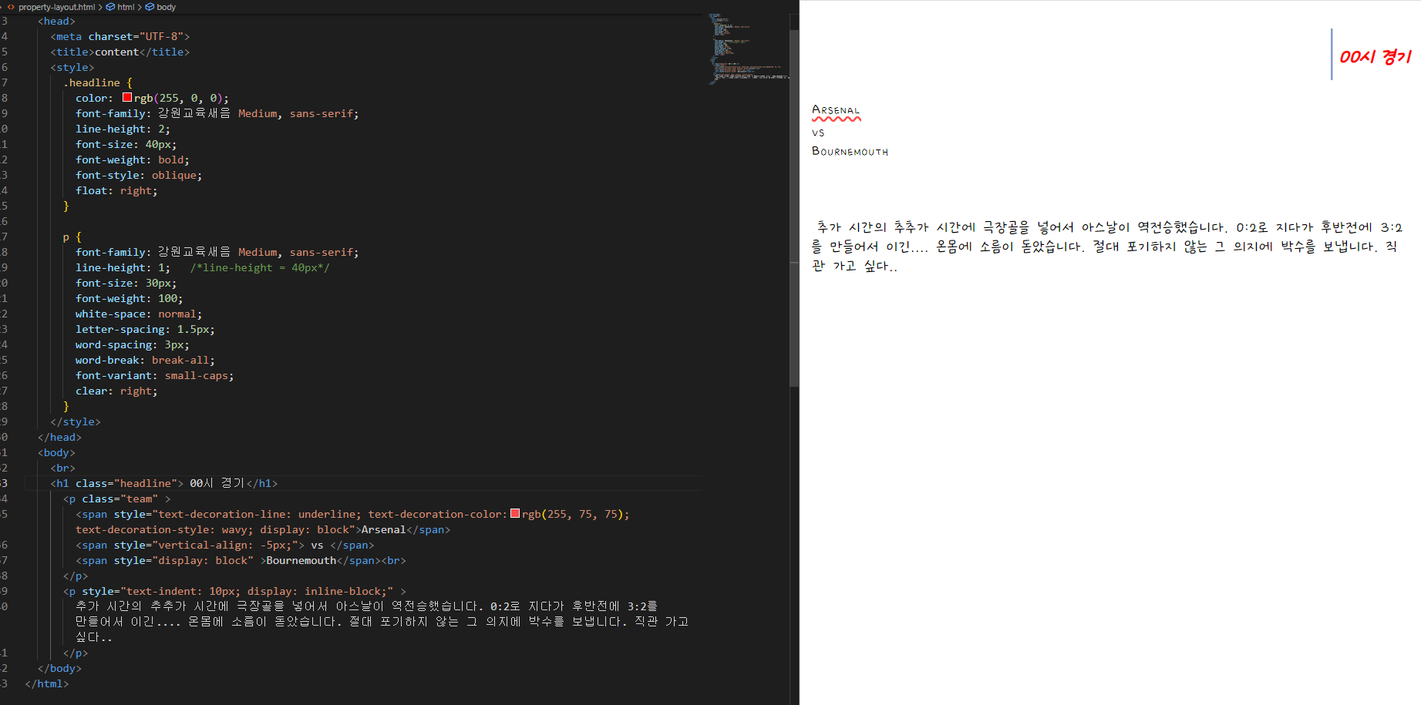
Task: Click the '.headline {' selector line
Action: pos(98,82)
